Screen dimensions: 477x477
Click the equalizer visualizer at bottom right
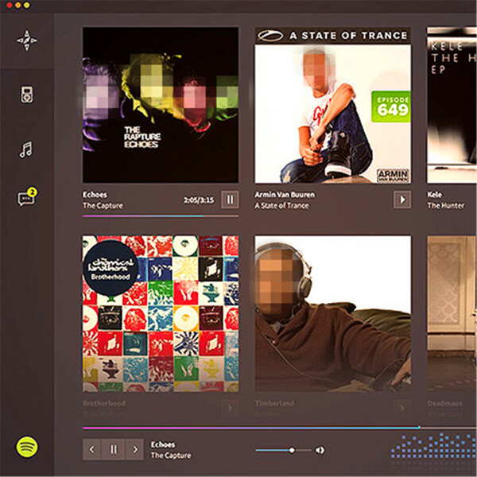(433, 446)
